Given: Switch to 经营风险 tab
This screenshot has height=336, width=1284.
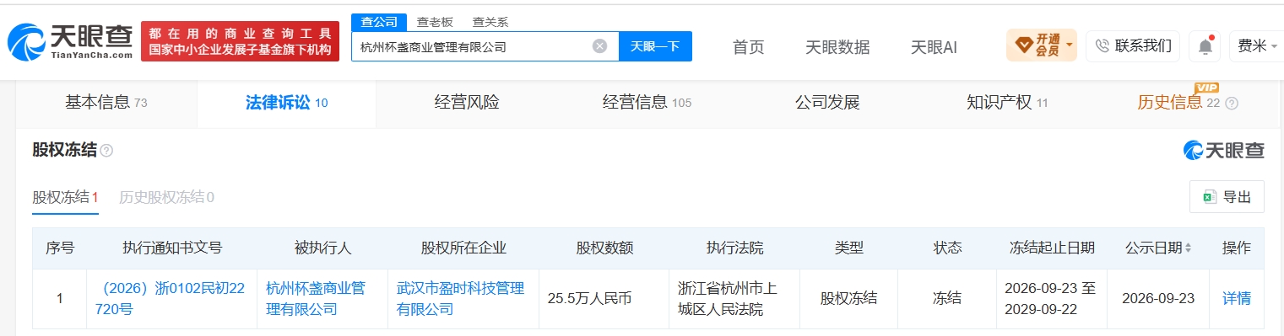Looking at the screenshot, I should (467, 104).
